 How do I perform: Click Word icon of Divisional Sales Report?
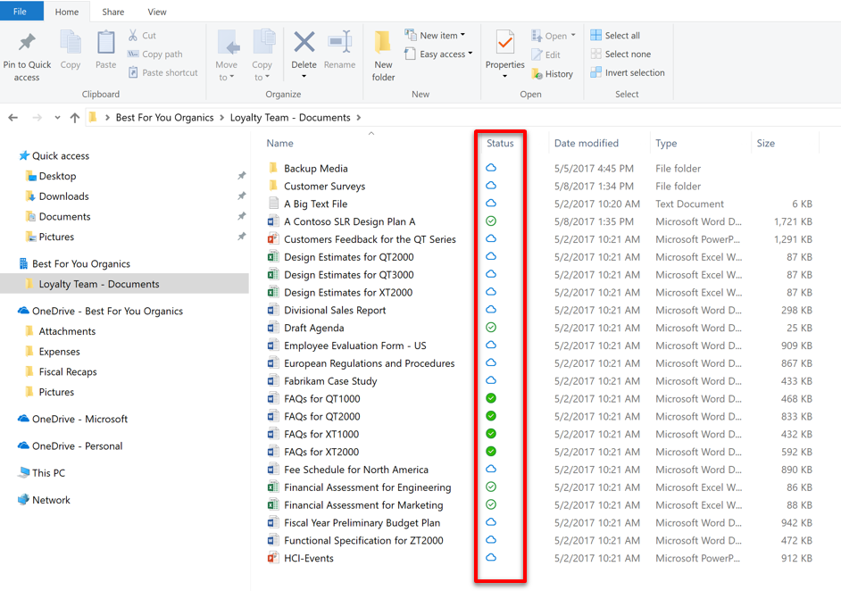tap(273, 310)
